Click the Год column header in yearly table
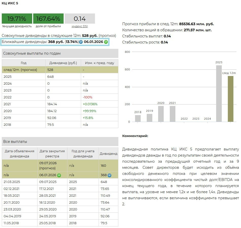The image size is (241, 228). pyautogui.click(x=24, y=63)
